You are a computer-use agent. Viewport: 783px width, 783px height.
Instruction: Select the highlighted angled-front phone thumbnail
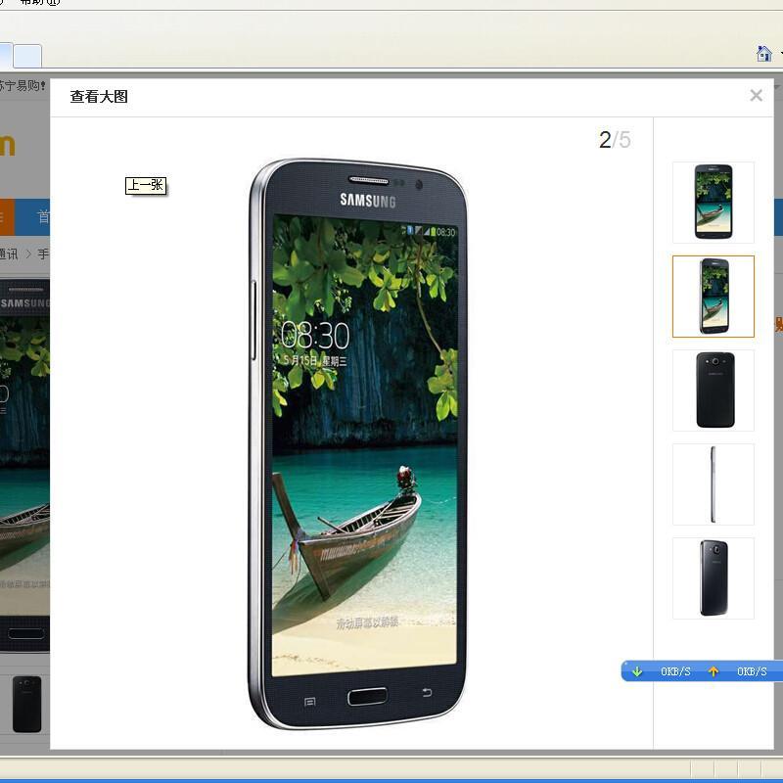coord(714,297)
